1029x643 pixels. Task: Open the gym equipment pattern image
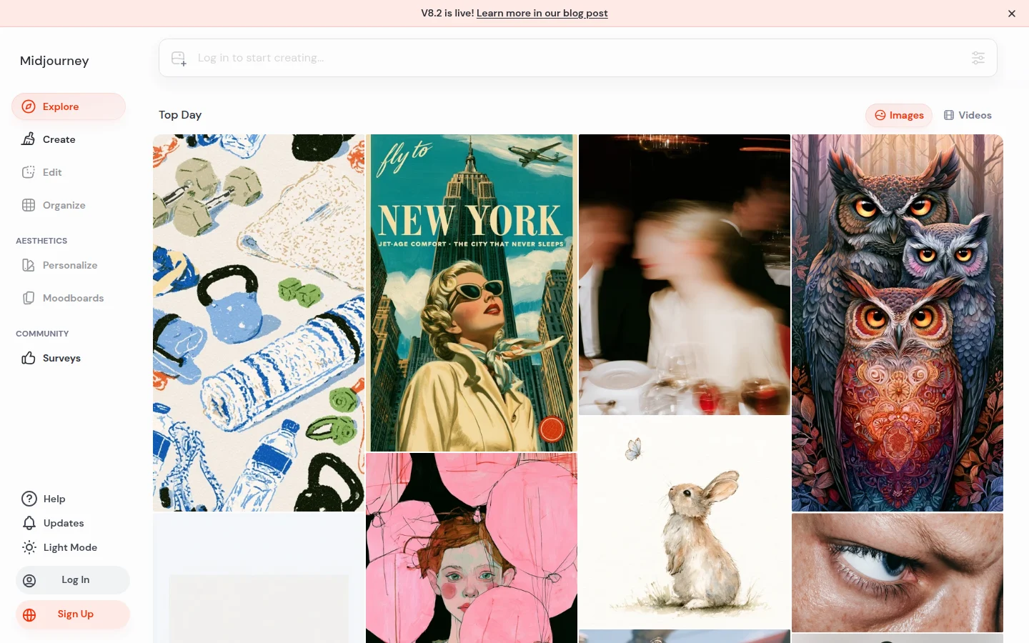pos(259,323)
